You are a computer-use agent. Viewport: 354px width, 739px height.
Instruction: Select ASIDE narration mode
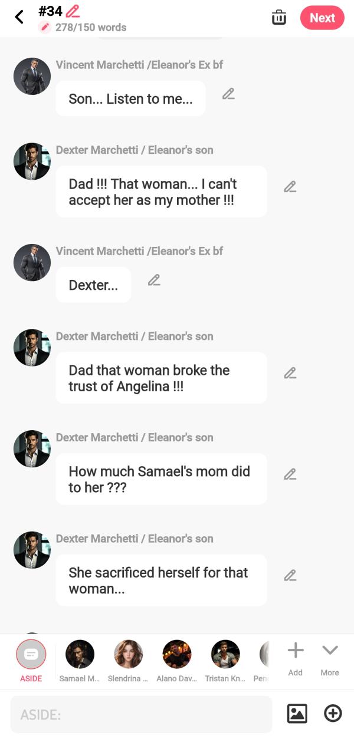[31, 655]
